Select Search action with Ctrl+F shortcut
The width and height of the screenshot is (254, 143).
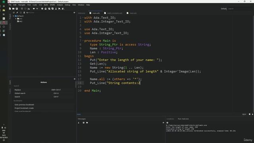[43, 97]
